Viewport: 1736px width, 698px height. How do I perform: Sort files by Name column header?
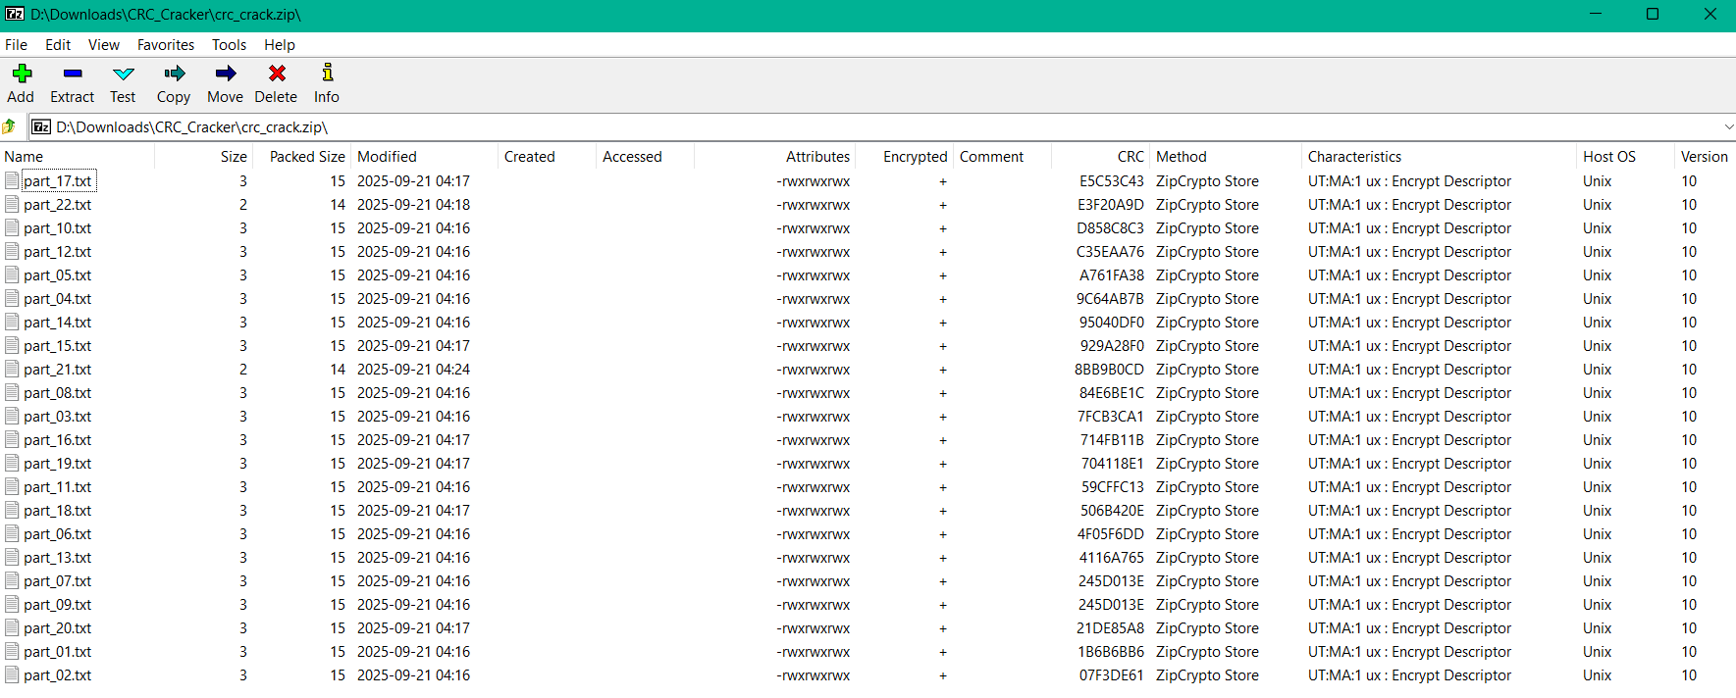(24, 157)
